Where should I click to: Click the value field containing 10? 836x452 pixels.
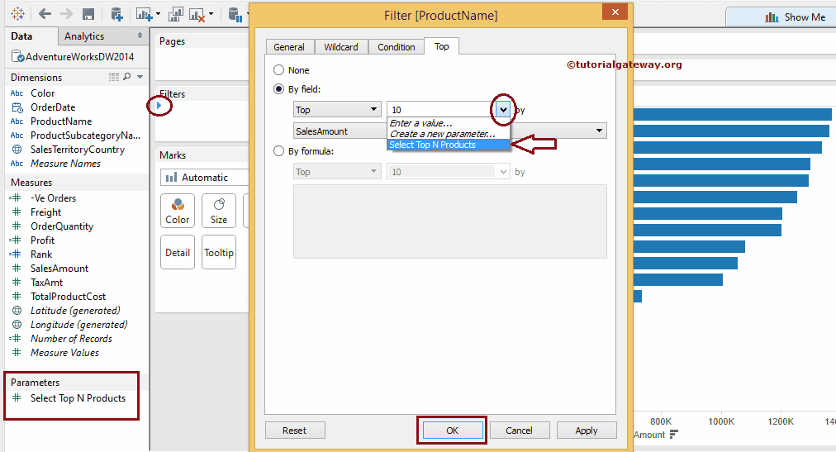(x=440, y=110)
